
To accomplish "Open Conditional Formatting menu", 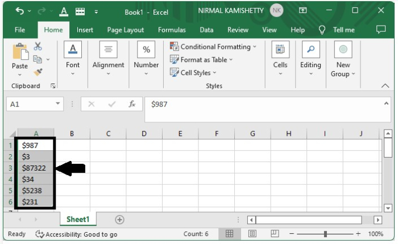I will (213, 47).
